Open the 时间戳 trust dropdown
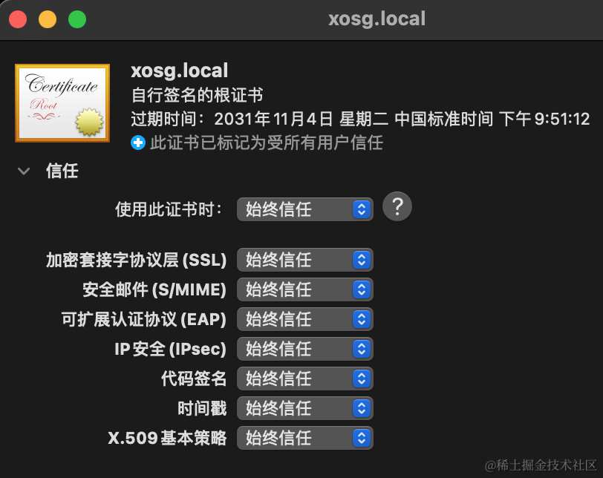603x478 pixels. click(304, 408)
